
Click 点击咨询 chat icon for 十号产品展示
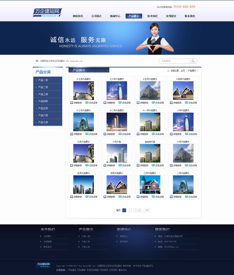(x=187, y=134)
